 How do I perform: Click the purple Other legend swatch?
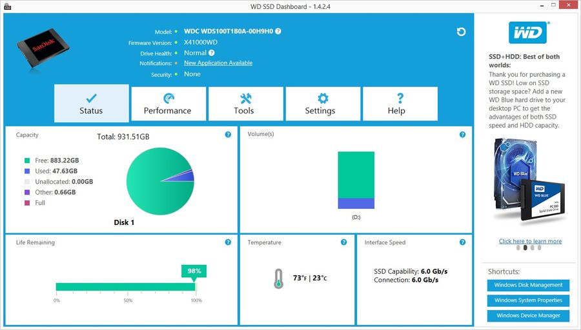click(x=27, y=192)
